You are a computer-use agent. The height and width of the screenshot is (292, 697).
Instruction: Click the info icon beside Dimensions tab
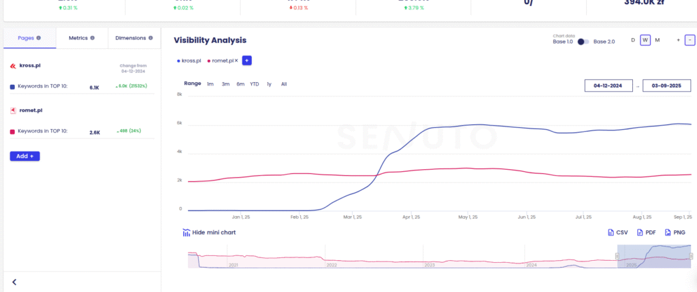tap(150, 38)
